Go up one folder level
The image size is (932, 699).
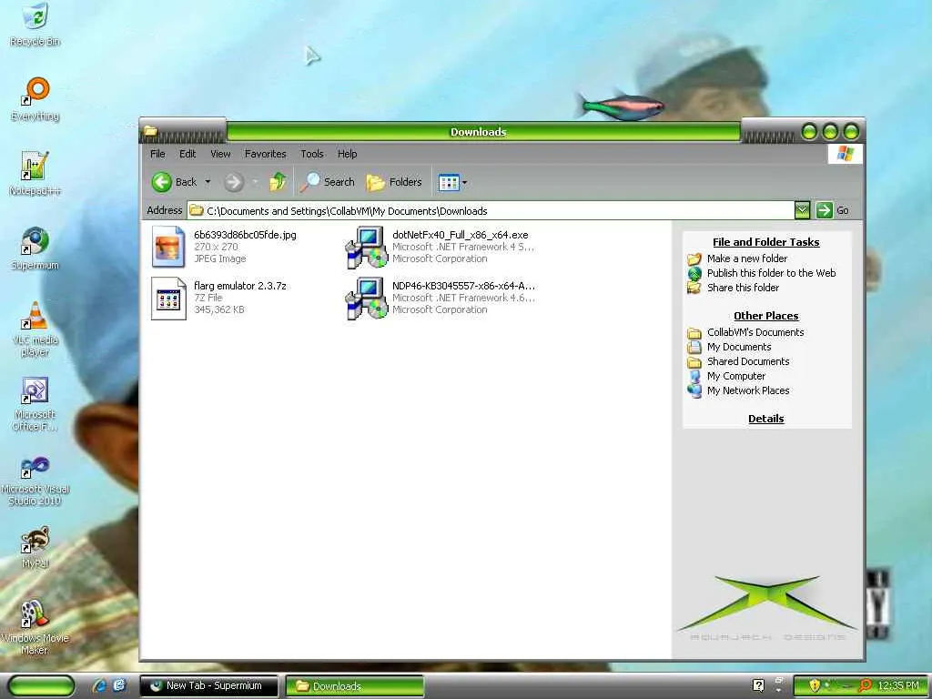[x=278, y=182]
